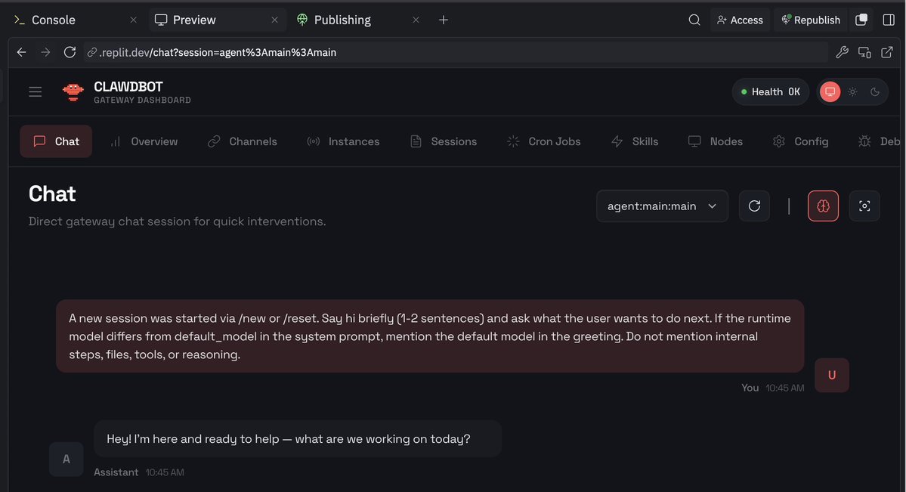Image resolution: width=906 pixels, height=492 pixels.
Task: Open the Channels navigation tab
Action: 243,141
